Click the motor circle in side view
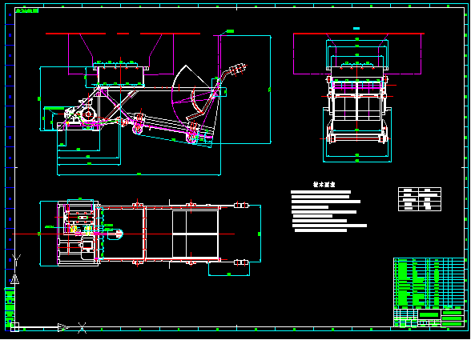Image resolution: width=471 pixels, height=340 pixels. coord(89,114)
